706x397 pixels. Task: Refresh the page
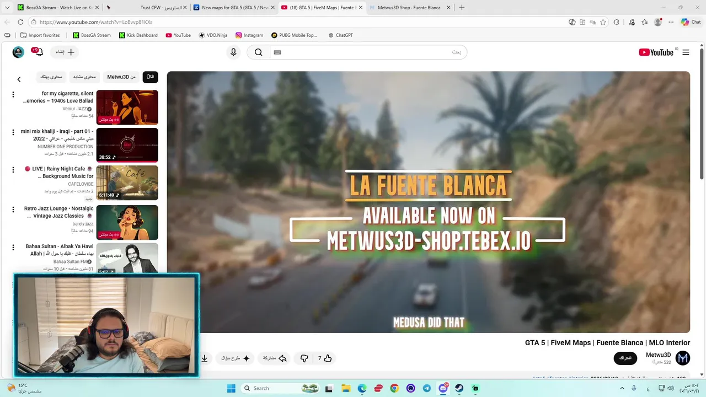(20, 22)
